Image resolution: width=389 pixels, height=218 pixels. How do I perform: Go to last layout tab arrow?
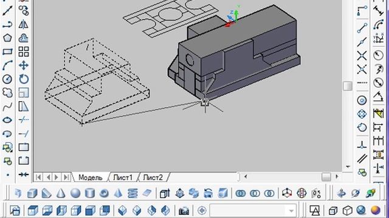tap(66, 177)
